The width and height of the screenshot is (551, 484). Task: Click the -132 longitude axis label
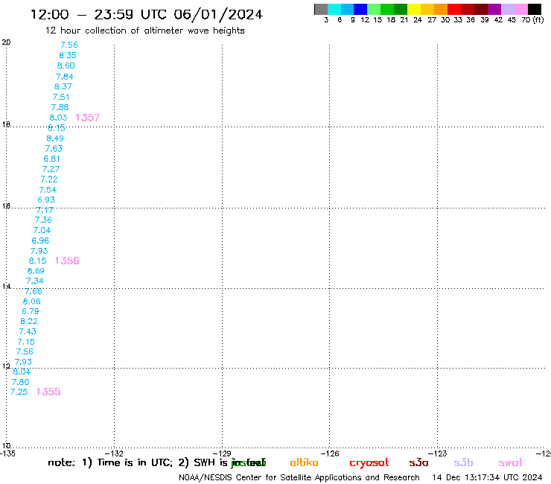(x=114, y=453)
